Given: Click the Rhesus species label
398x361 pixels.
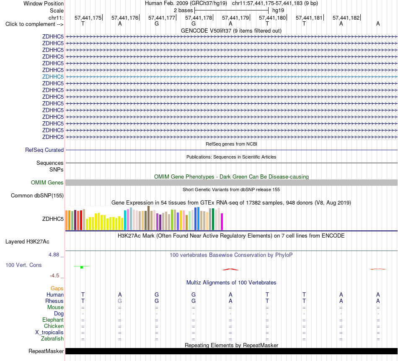Looking at the screenshot, I should pyautogui.click(x=54, y=301).
